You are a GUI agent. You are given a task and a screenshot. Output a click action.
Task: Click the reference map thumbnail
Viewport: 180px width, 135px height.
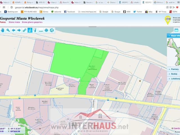(x=174, y=52)
